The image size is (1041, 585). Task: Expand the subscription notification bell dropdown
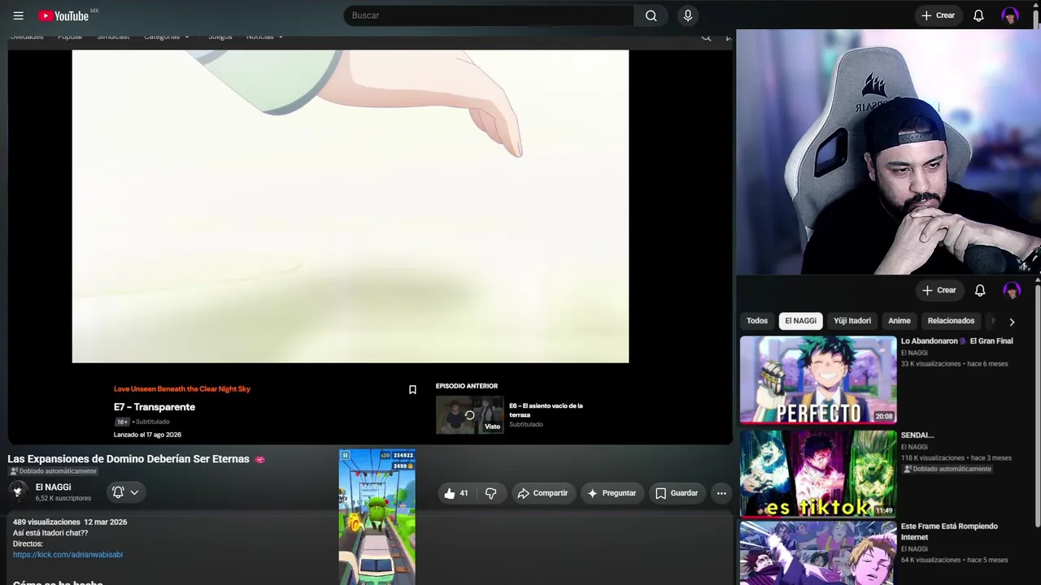tap(125, 492)
